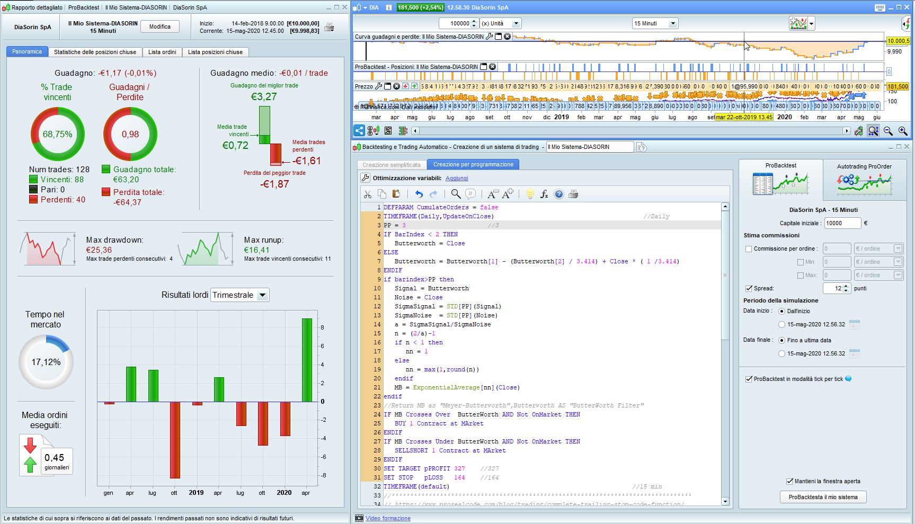Click the zoom out magnifier on chart
This screenshot has height=524, width=915.
point(888,131)
